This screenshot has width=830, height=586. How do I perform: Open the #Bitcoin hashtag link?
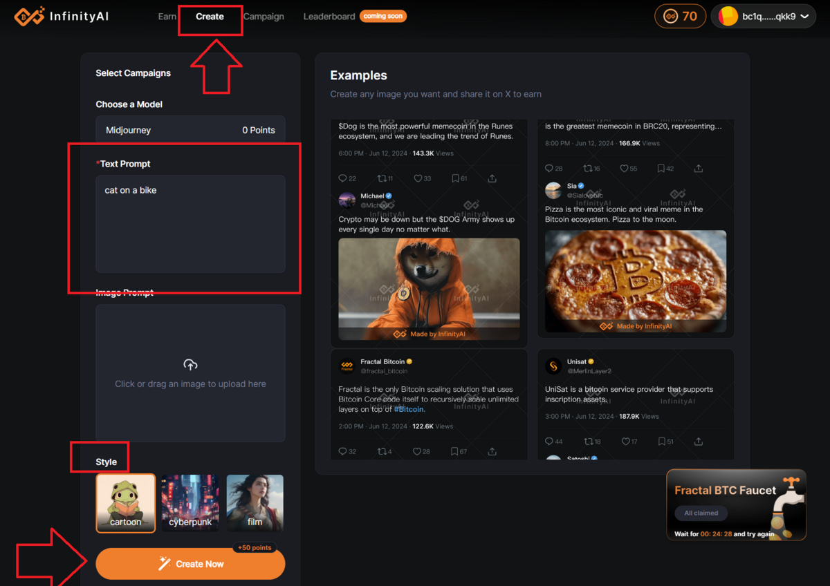[x=409, y=409]
